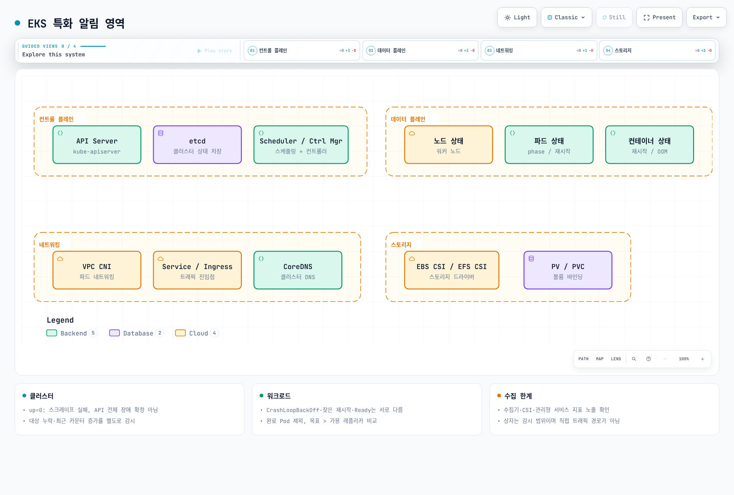Click the API Server node code icon
This screenshot has height=495, width=734.
pos(60,133)
